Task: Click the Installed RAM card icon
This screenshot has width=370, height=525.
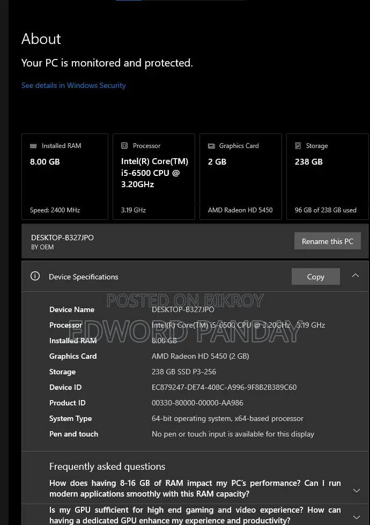Action: tap(33, 146)
